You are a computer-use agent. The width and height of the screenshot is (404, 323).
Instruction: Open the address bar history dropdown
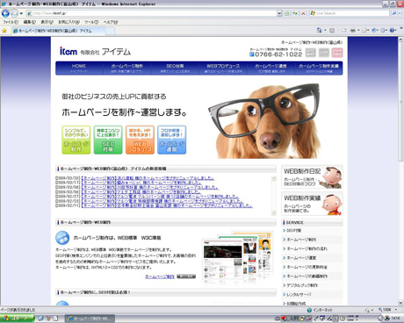[x=279, y=13]
